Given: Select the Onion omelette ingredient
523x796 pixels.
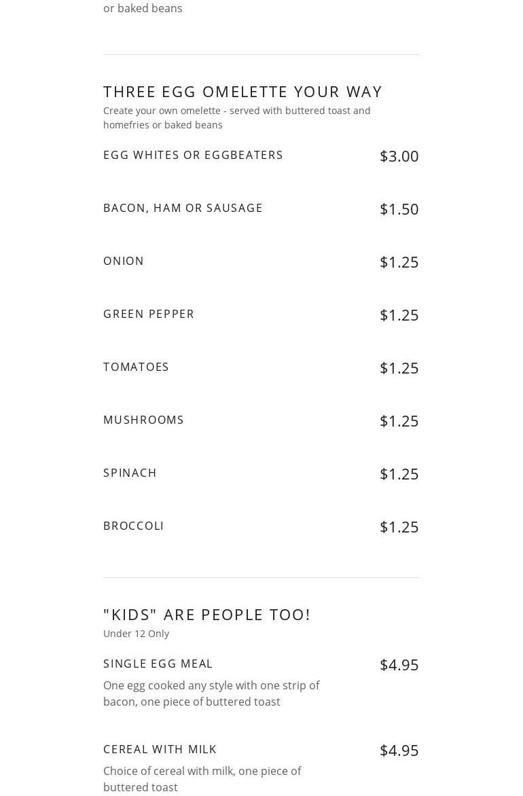Looking at the screenshot, I should pos(124,261).
